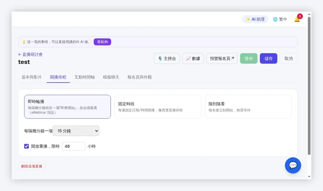
Task: Choose the 隨到隨看 schedule mode card
Action: coord(248,107)
